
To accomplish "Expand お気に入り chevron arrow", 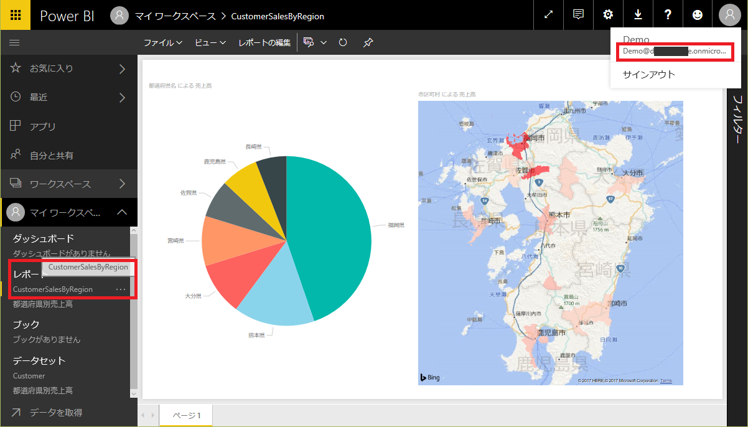I will pos(122,68).
